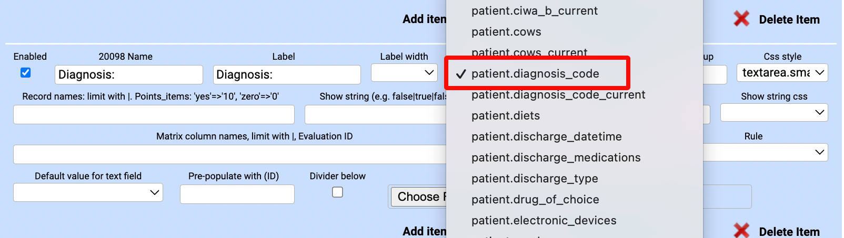This screenshot has height=238, width=844.
Task: Click the Choose File button
Action: [x=419, y=197]
